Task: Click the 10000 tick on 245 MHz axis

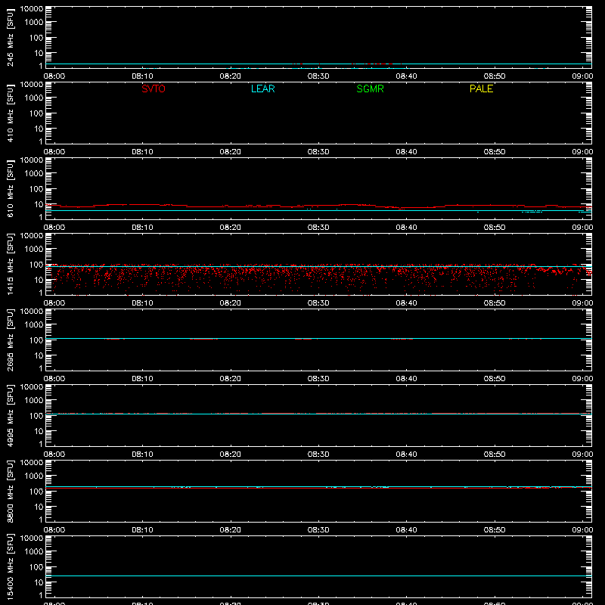Action: [x=32, y=9]
